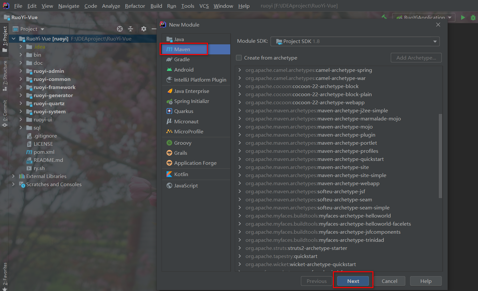Click the Cancel button
This screenshot has height=291, width=478.
(x=389, y=281)
